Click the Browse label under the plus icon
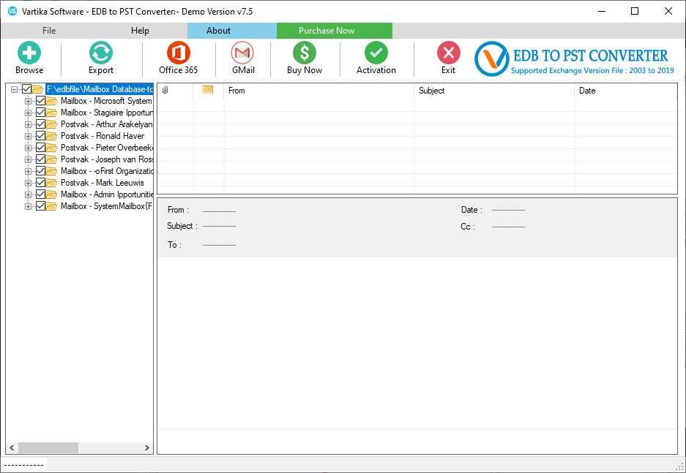This screenshot has width=686, height=473. [x=29, y=70]
